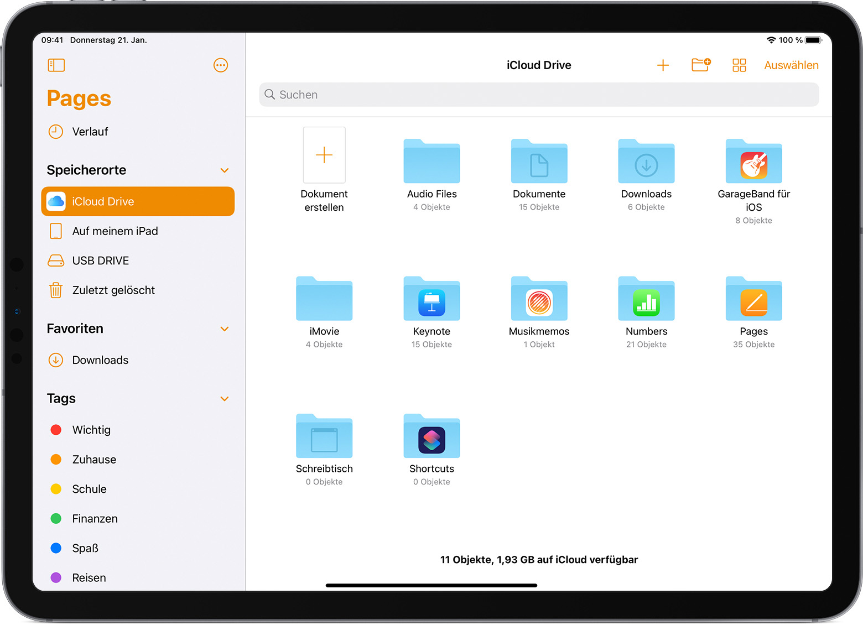Open Downloads favorite in sidebar
The width and height of the screenshot is (863, 625).
138,360
